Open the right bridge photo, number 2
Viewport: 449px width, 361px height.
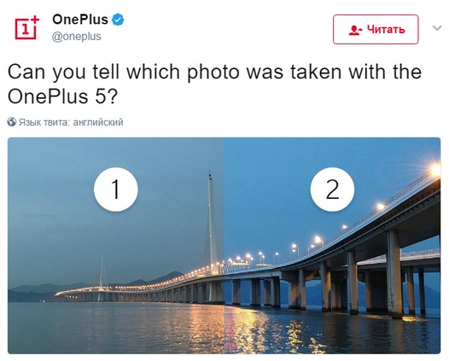coord(332,245)
